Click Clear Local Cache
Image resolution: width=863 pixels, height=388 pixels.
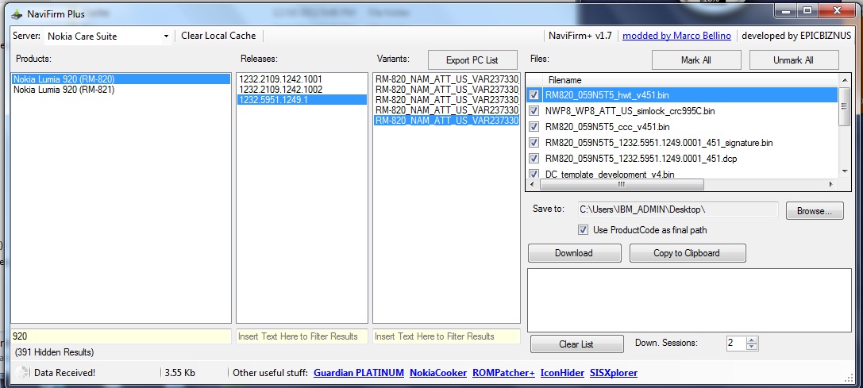[x=218, y=36]
